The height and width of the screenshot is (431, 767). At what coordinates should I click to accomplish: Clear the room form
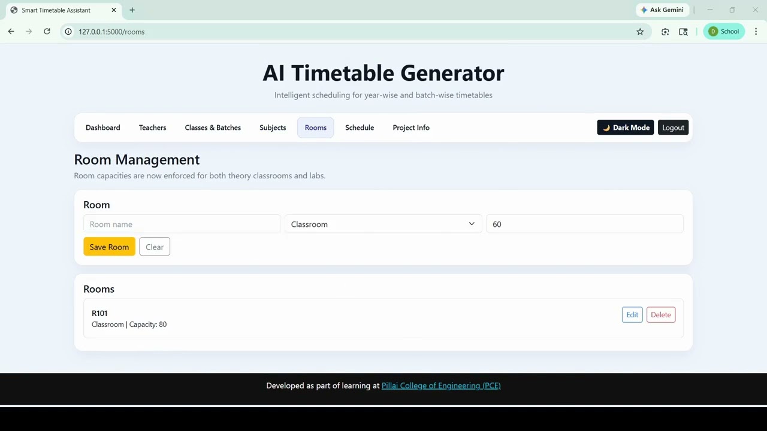tap(155, 247)
